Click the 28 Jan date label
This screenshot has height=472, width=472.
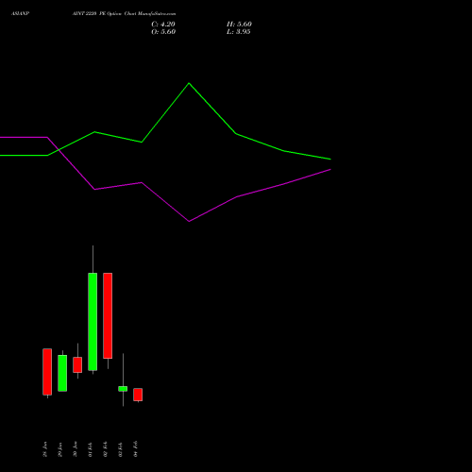tap(45, 449)
